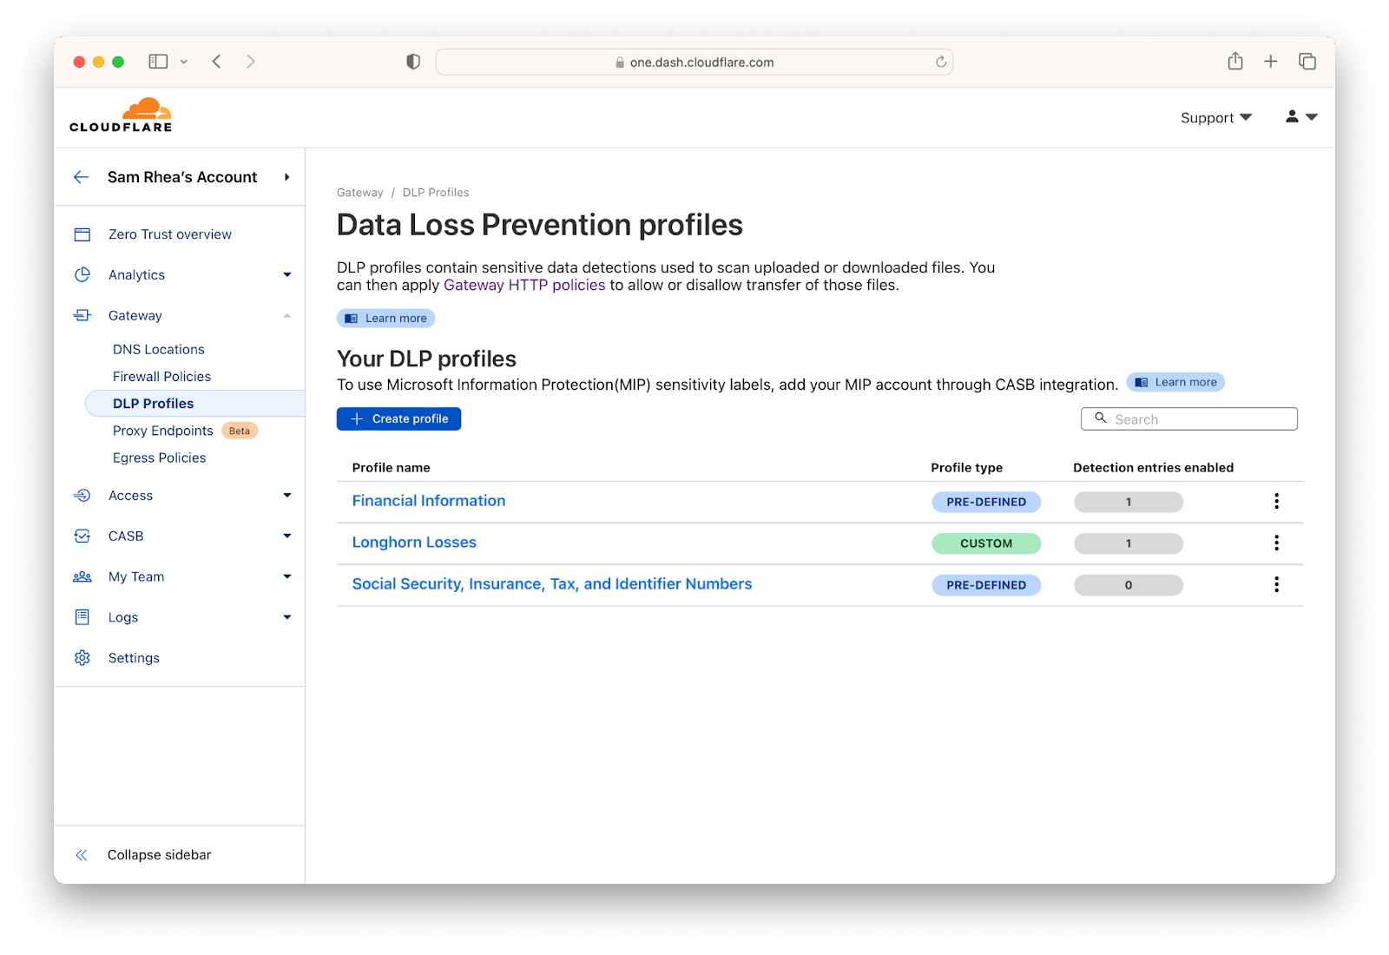Open the Settings gear in sidebar
The height and width of the screenshot is (955, 1389).
(x=82, y=658)
